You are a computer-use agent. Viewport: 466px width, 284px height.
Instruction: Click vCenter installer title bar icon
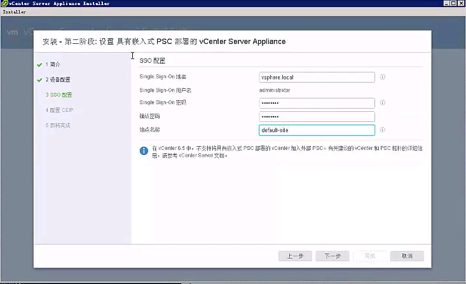pyautogui.click(x=4, y=3)
